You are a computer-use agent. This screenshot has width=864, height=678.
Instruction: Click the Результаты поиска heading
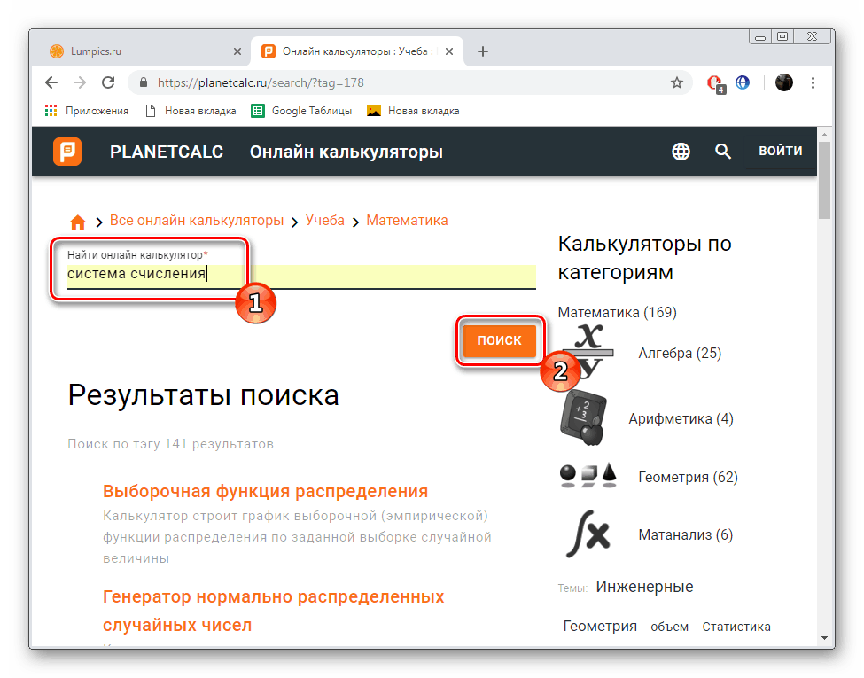pyautogui.click(x=203, y=395)
